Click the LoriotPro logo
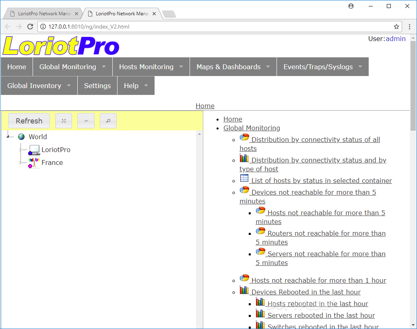Viewport: 417px width, 329px height. [x=61, y=46]
